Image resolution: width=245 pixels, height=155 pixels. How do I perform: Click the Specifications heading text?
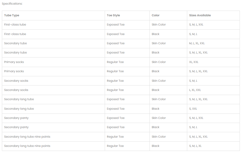(x=12, y=4)
